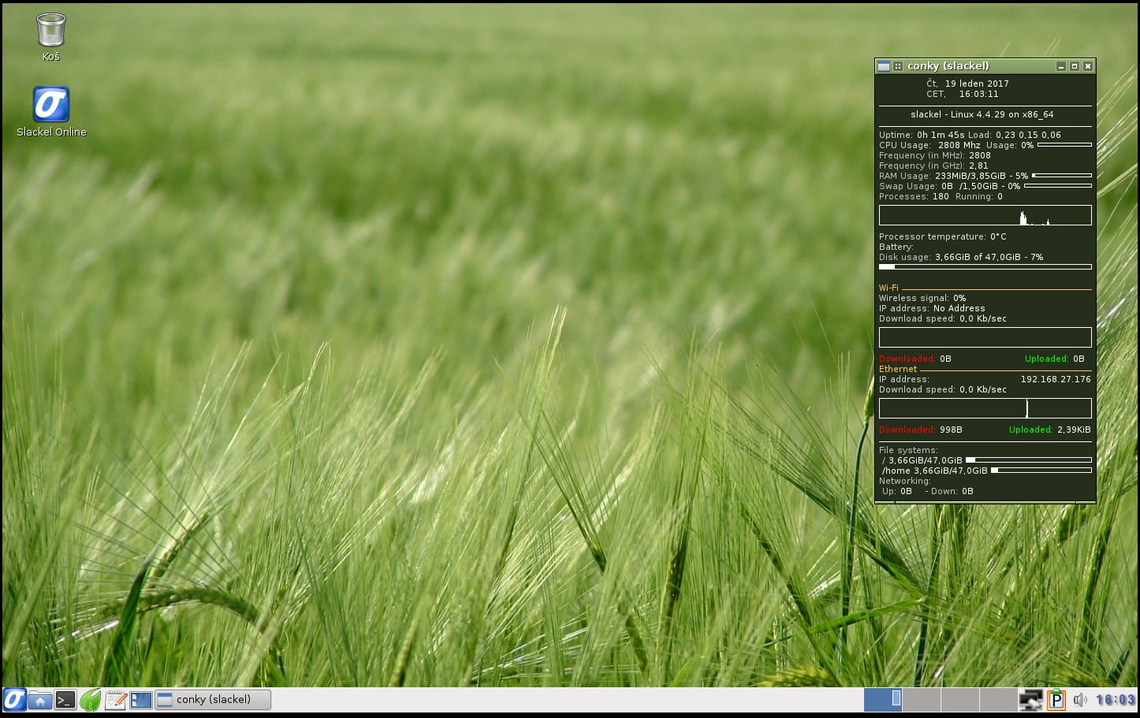Click the 'Frequency (in GHz): 2,81' line
The width and height of the screenshot is (1140, 718).
[933, 166]
